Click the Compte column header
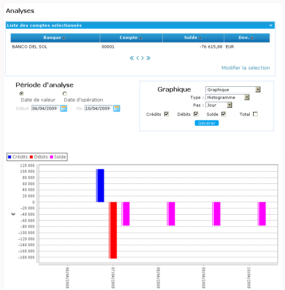The width and height of the screenshot is (285, 290). coord(131,38)
